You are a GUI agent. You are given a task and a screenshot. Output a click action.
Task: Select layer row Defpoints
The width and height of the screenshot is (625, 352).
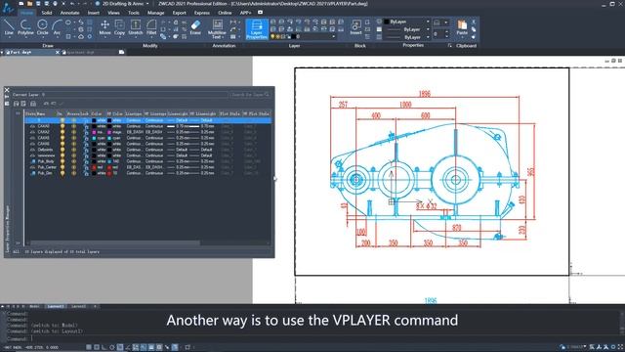pos(147,150)
